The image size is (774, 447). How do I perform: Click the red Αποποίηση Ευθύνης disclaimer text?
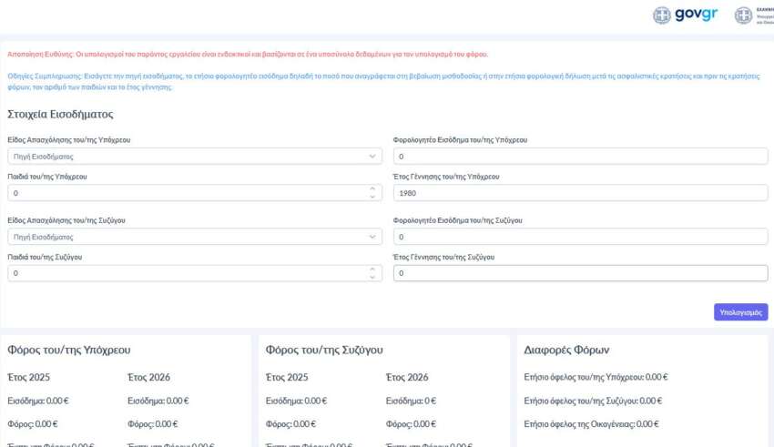click(248, 55)
